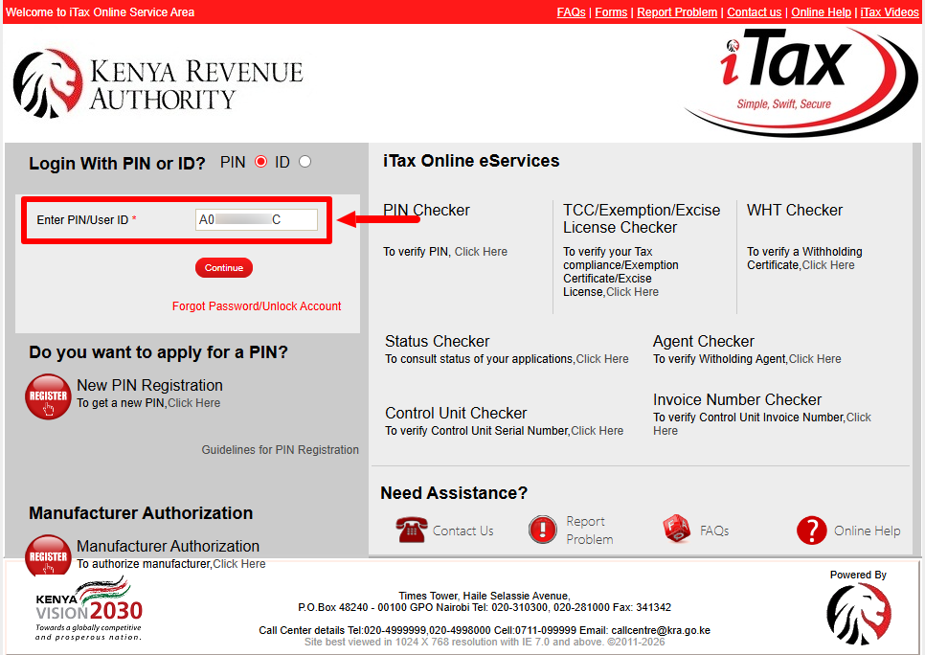Image resolution: width=925 pixels, height=655 pixels.
Task: Click the 'iTax Online eServices' heading
Action: tap(471, 161)
